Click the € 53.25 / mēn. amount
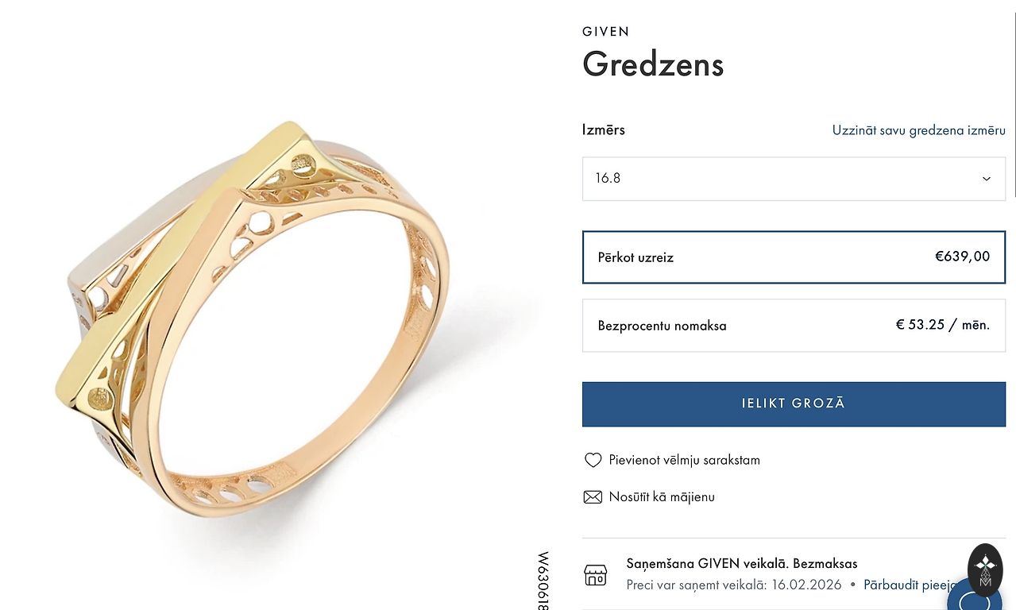This screenshot has width=1016, height=610. tap(942, 325)
